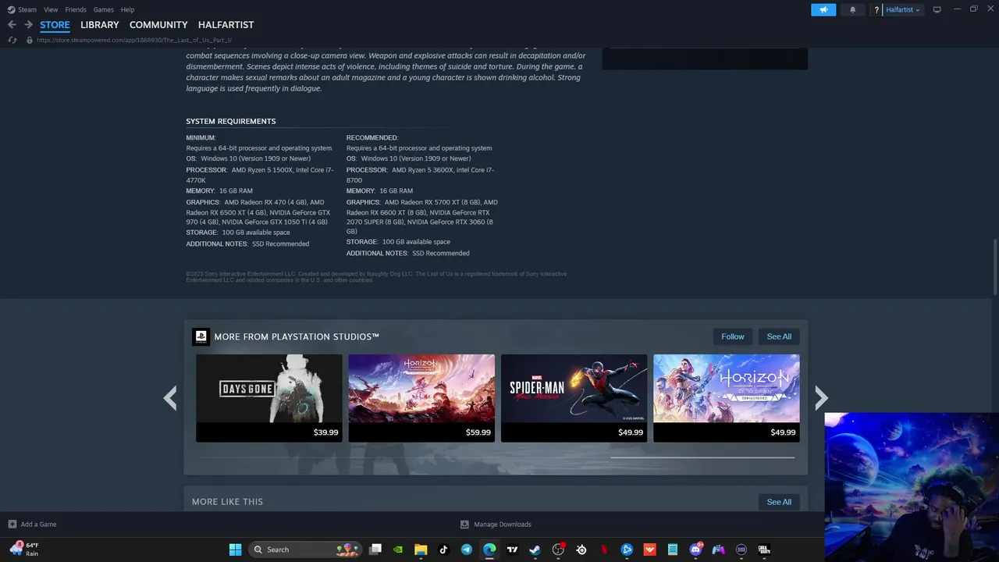
Task: Open the weather widget showing 64°F Rain
Action: tap(25, 550)
